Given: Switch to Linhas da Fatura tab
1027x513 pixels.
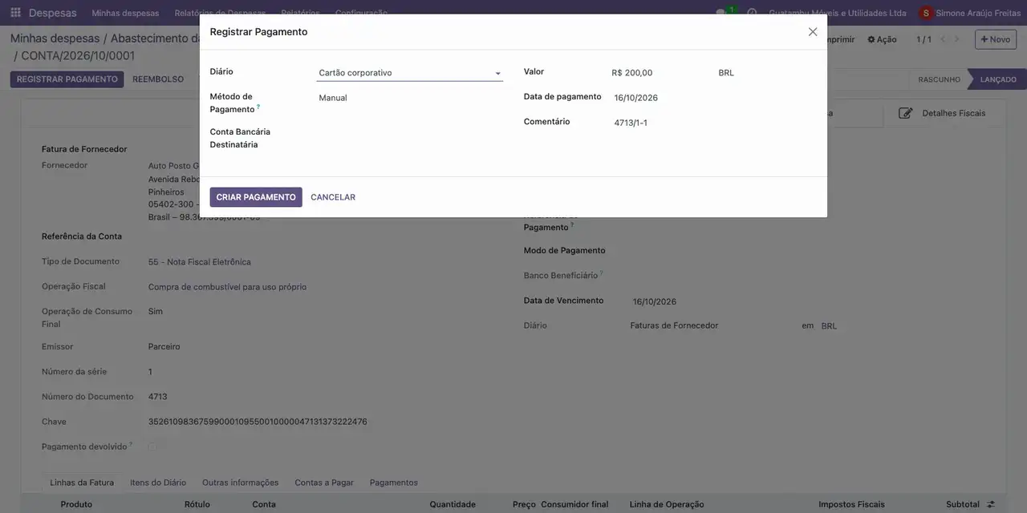Looking at the screenshot, I should [82, 483].
